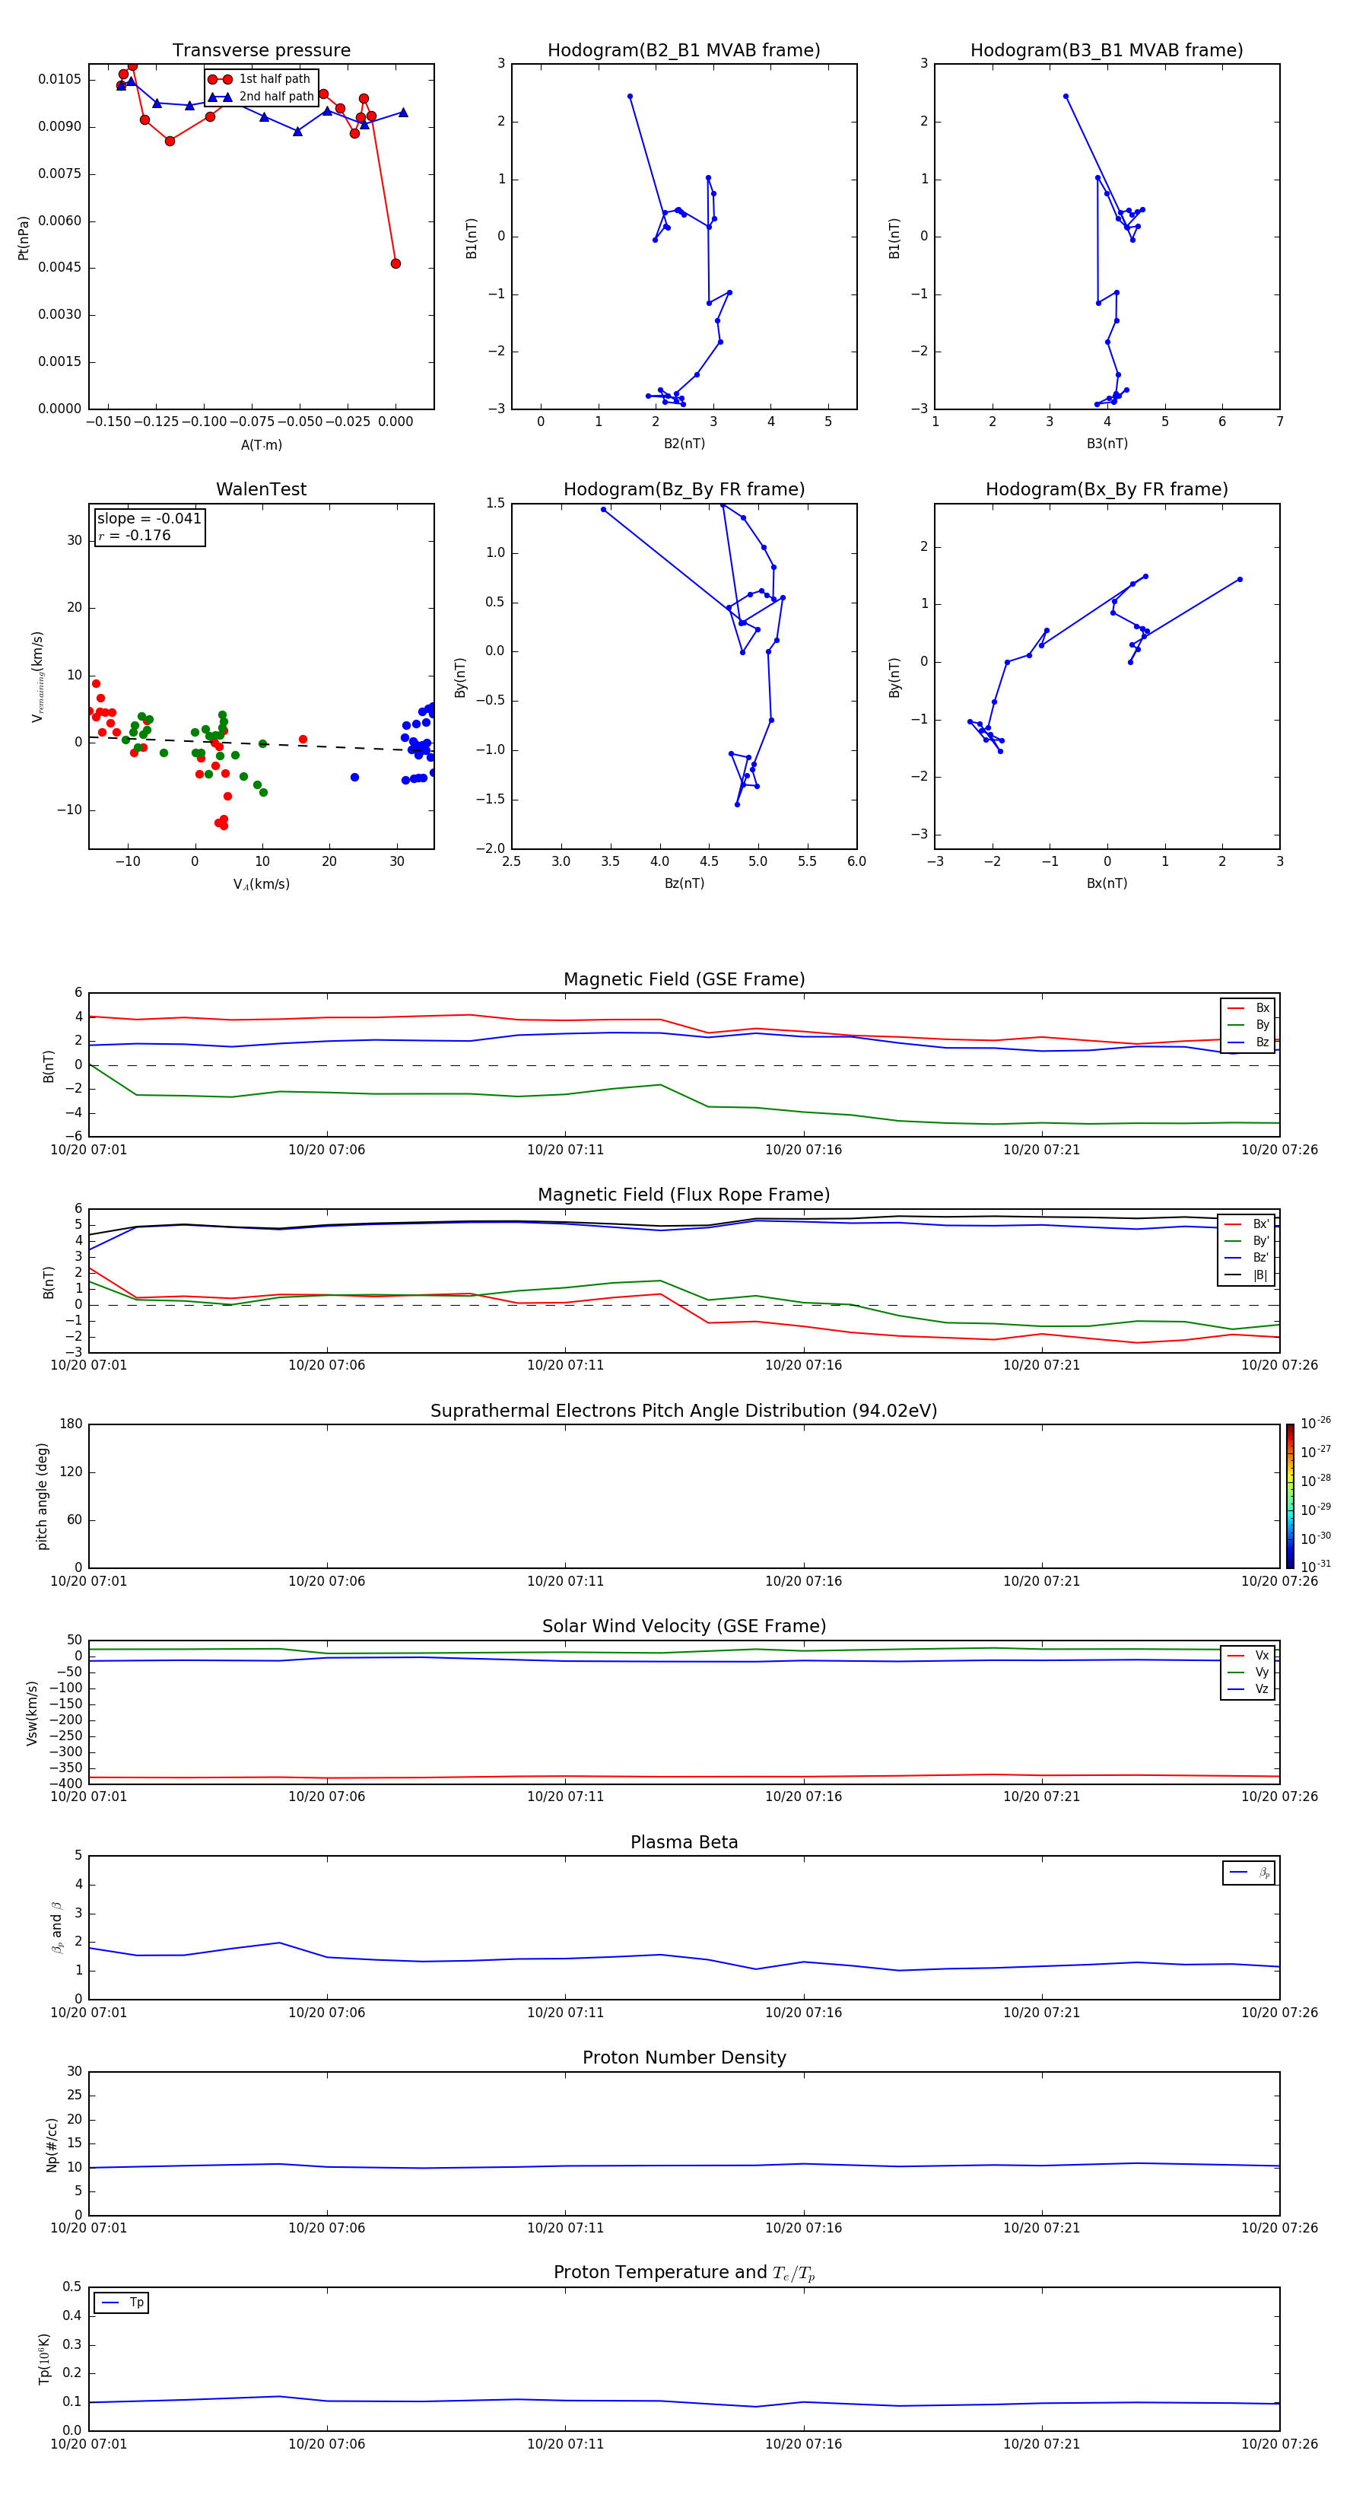Viewport: 1369px width, 2511px height.
Task: Select the "1st half path" legend entry
Action: point(260,79)
